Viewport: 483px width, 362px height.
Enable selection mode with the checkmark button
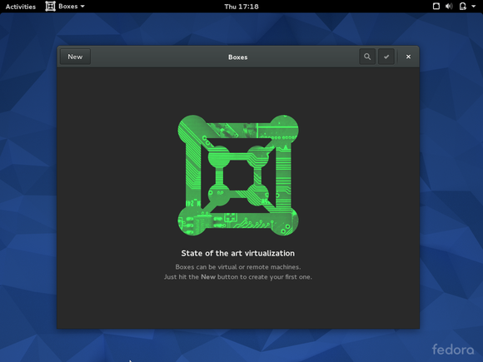386,57
